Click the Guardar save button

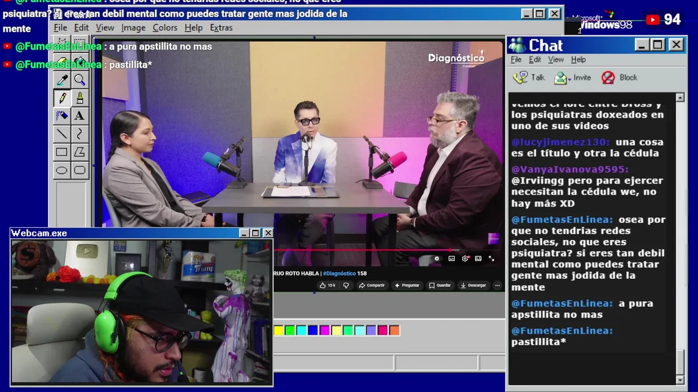441,285
